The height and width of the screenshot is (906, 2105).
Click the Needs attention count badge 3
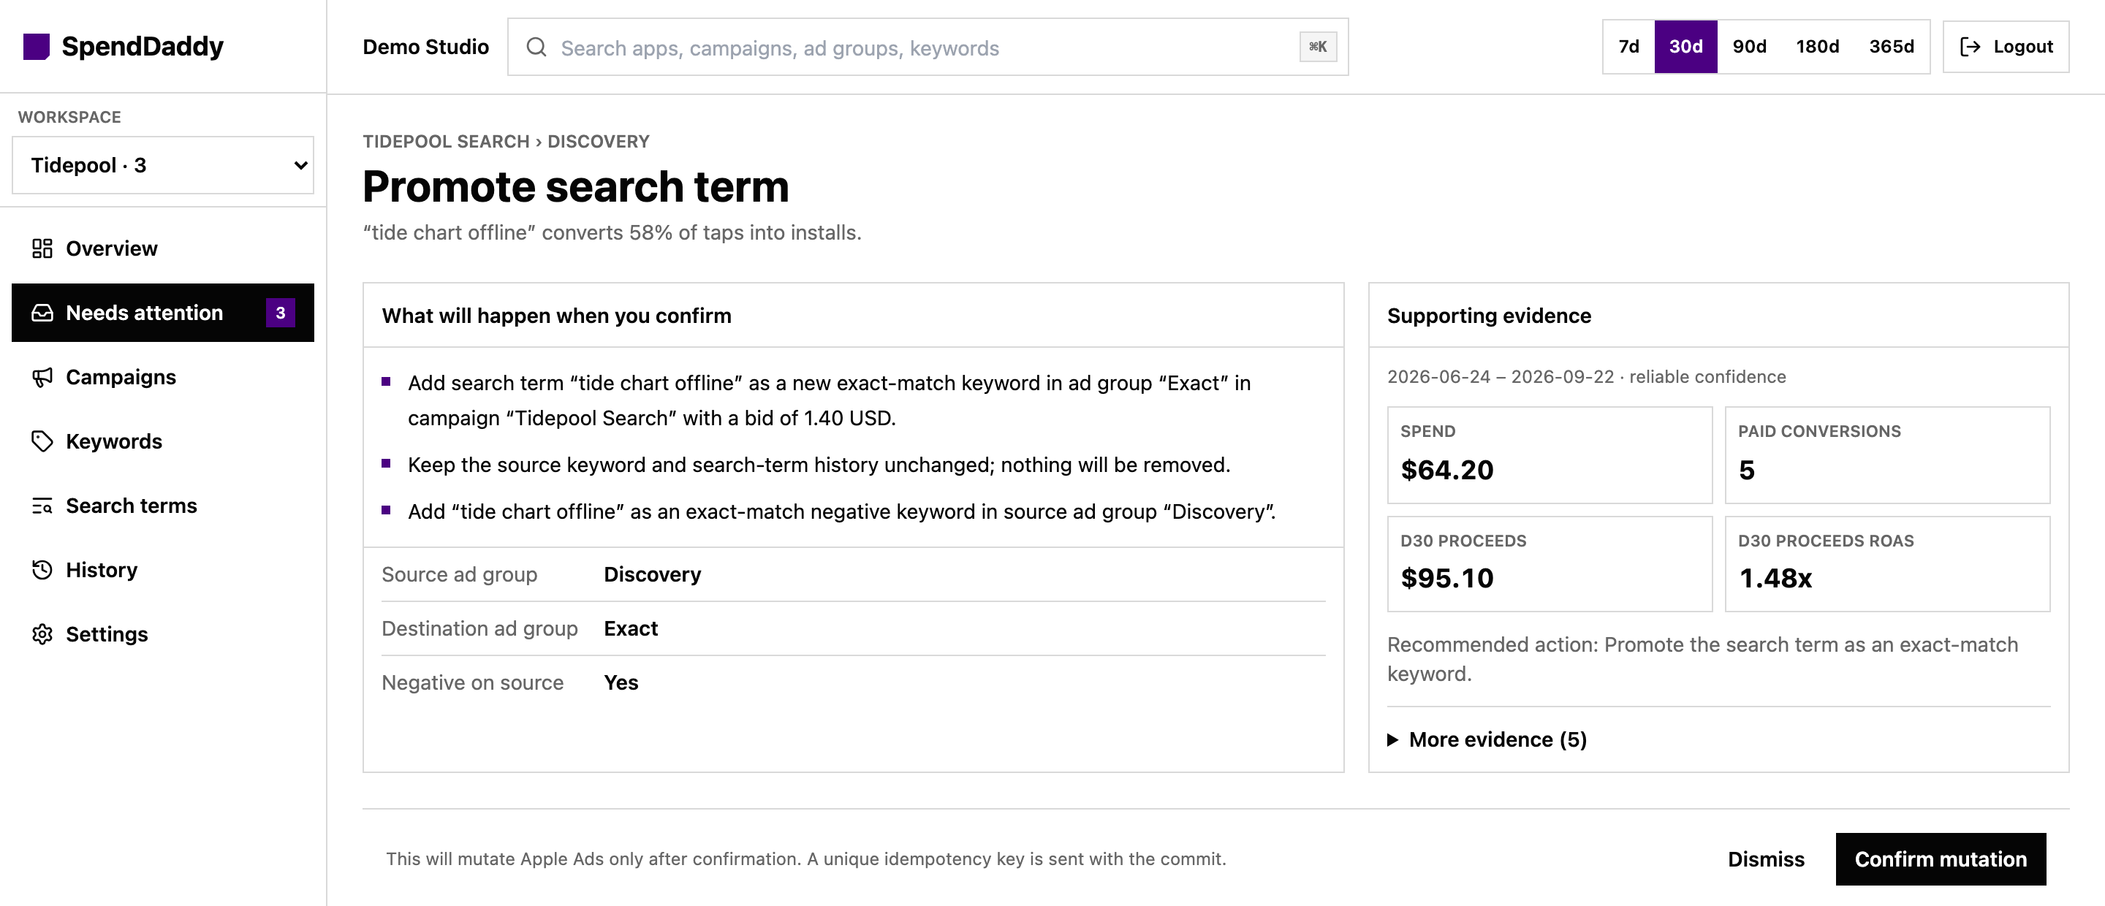tap(280, 313)
